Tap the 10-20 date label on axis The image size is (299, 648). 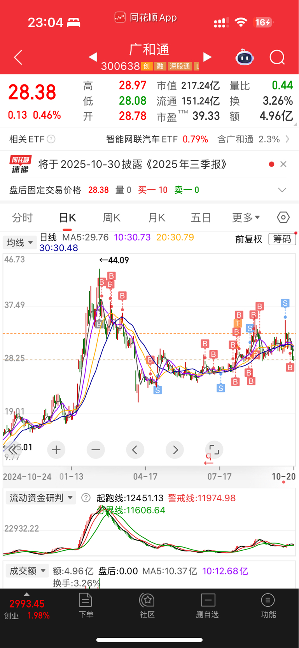[x=283, y=476]
